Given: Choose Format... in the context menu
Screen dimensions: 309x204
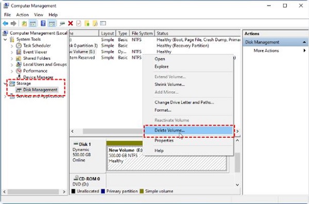Looking at the screenshot, I should (x=188, y=110).
